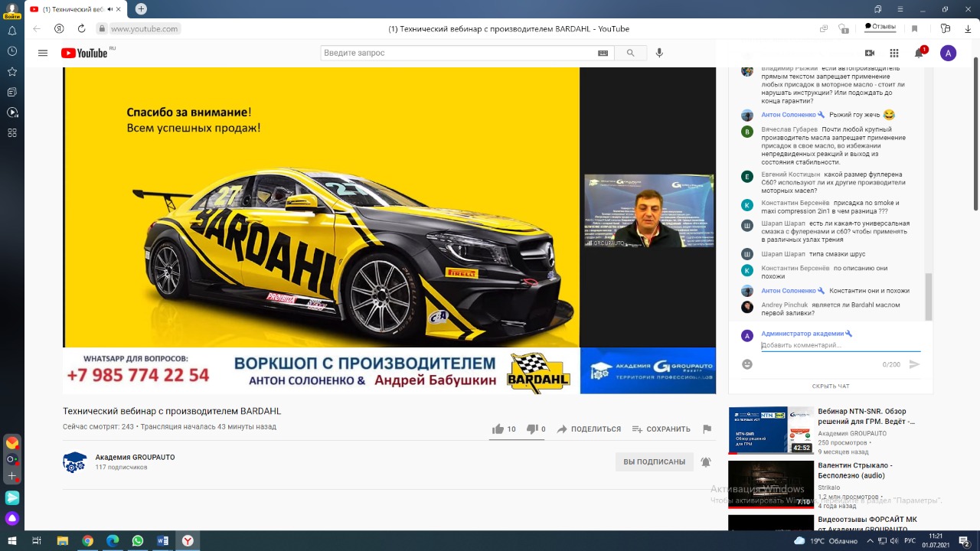
Task: Open browsing history clock in sidebar
Action: click(12, 51)
